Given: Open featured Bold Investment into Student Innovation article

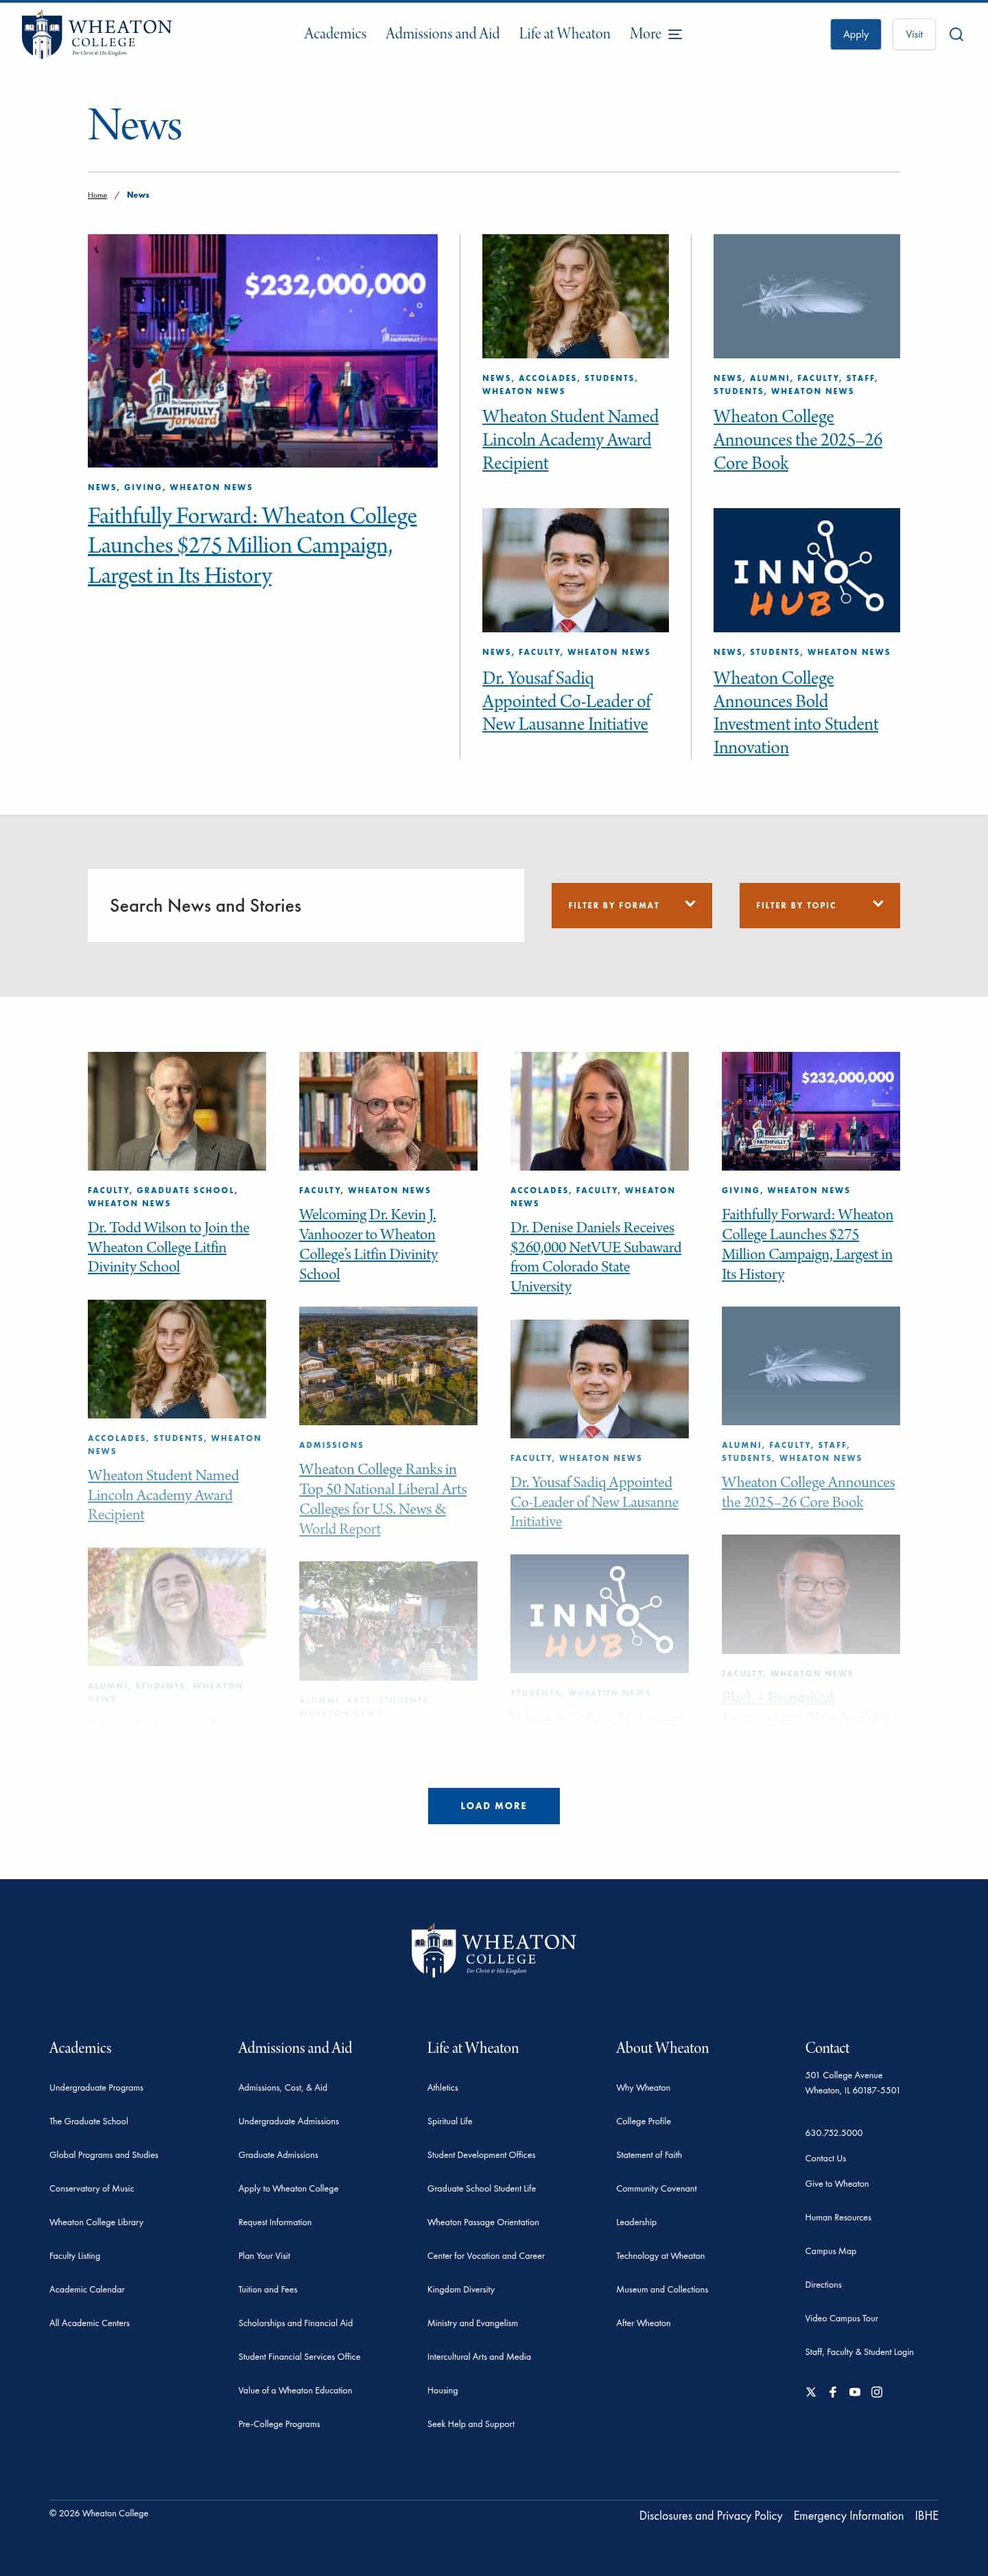Looking at the screenshot, I should pyautogui.click(x=795, y=712).
